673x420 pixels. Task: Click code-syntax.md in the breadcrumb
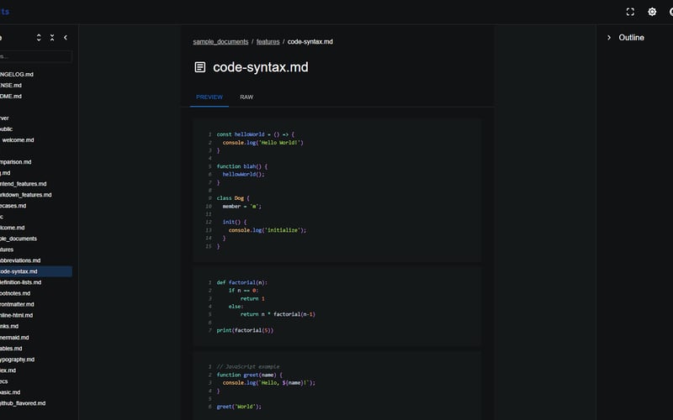[310, 41]
